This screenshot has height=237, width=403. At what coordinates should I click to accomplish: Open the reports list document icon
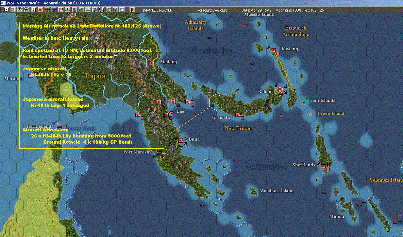tap(13, 10)
